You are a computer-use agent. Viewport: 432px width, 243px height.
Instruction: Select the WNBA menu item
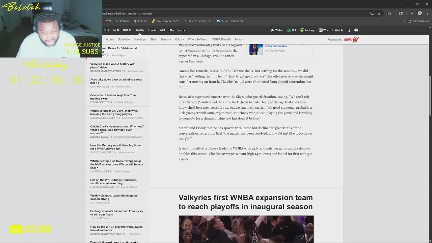click(x=140, y=30)
